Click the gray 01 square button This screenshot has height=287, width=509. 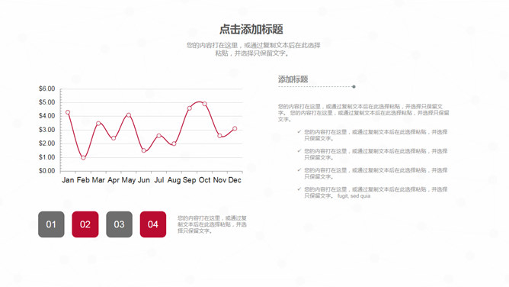click(x=51, y=224)
